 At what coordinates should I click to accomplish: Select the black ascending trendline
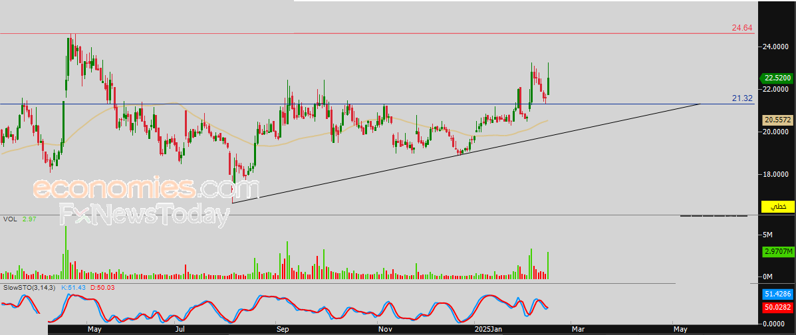[x=466, y=154]
